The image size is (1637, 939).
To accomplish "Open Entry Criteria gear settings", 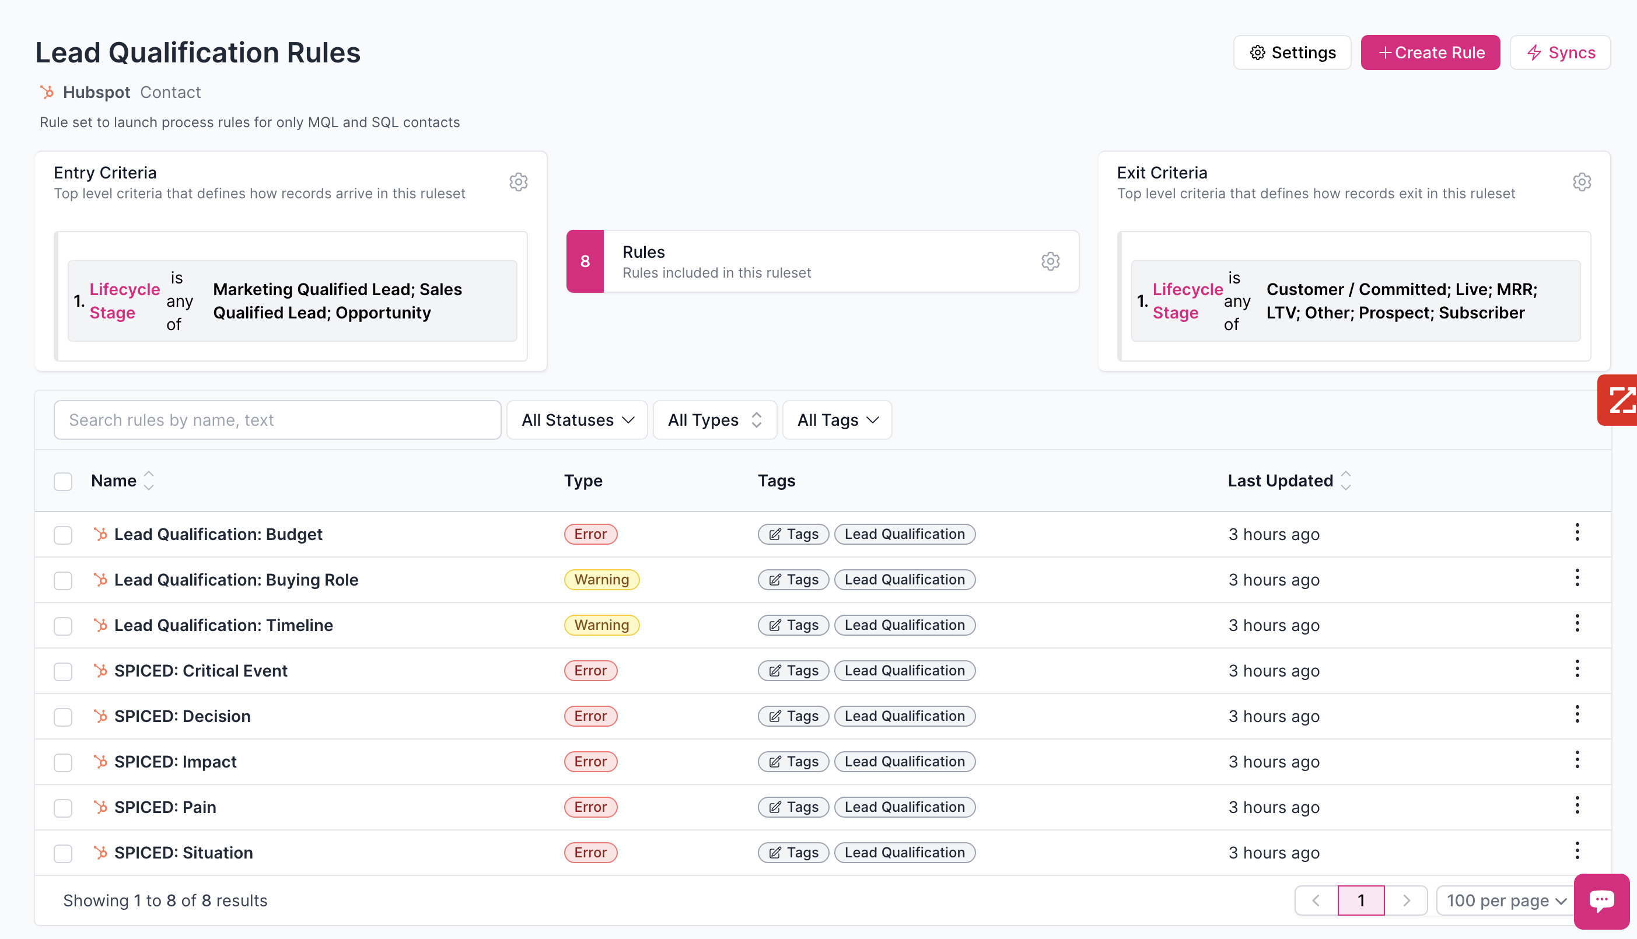I will (518, 182).
